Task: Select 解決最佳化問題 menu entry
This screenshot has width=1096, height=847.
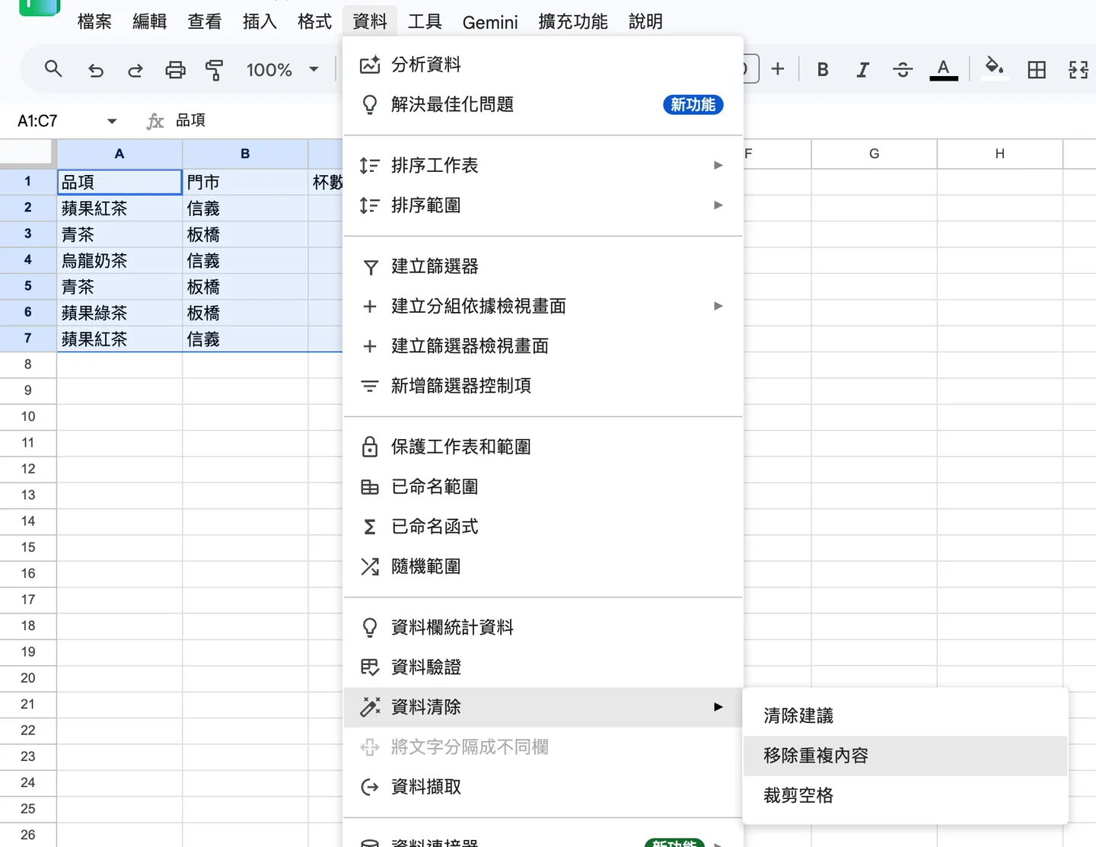Action: 543,104
